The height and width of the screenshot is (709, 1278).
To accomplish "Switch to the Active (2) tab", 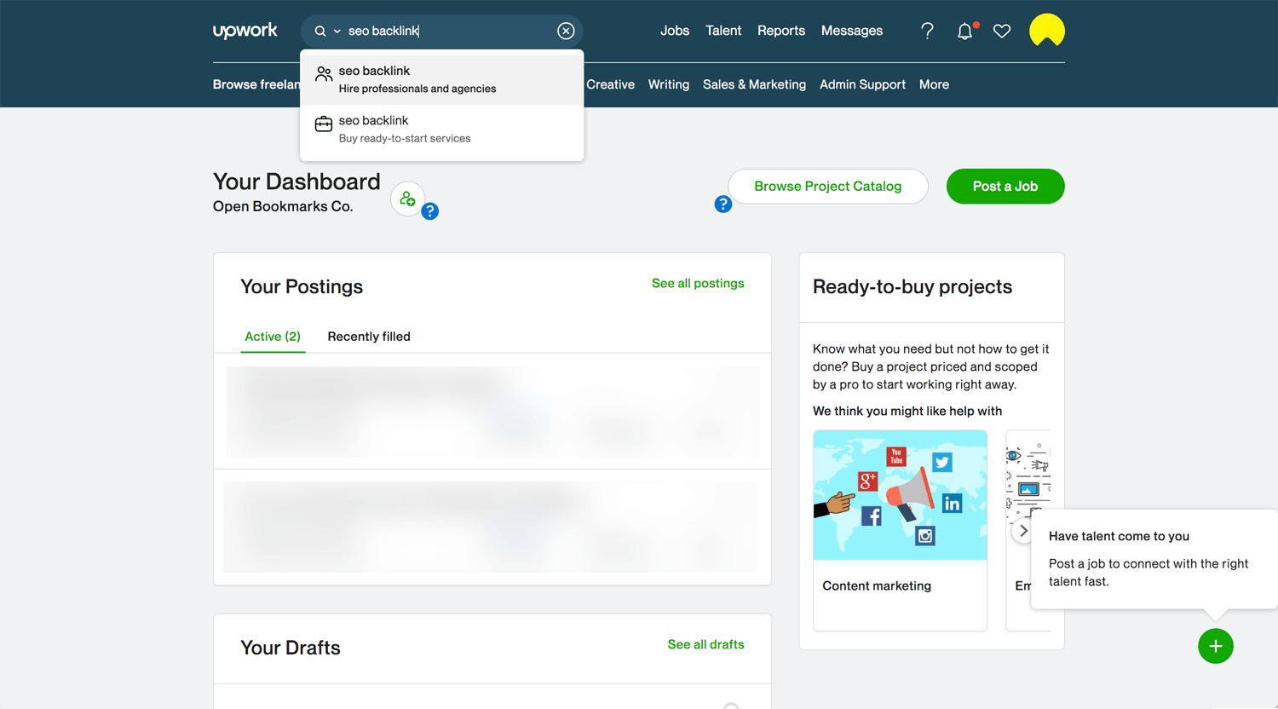I will (273, 337).
